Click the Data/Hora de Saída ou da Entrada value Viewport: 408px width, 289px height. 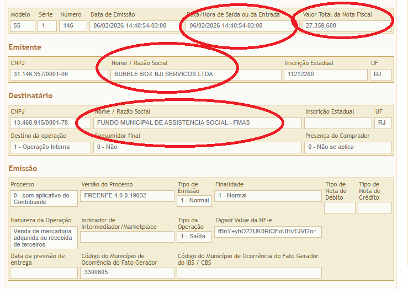pyautogui.click(x=243, y=26)
